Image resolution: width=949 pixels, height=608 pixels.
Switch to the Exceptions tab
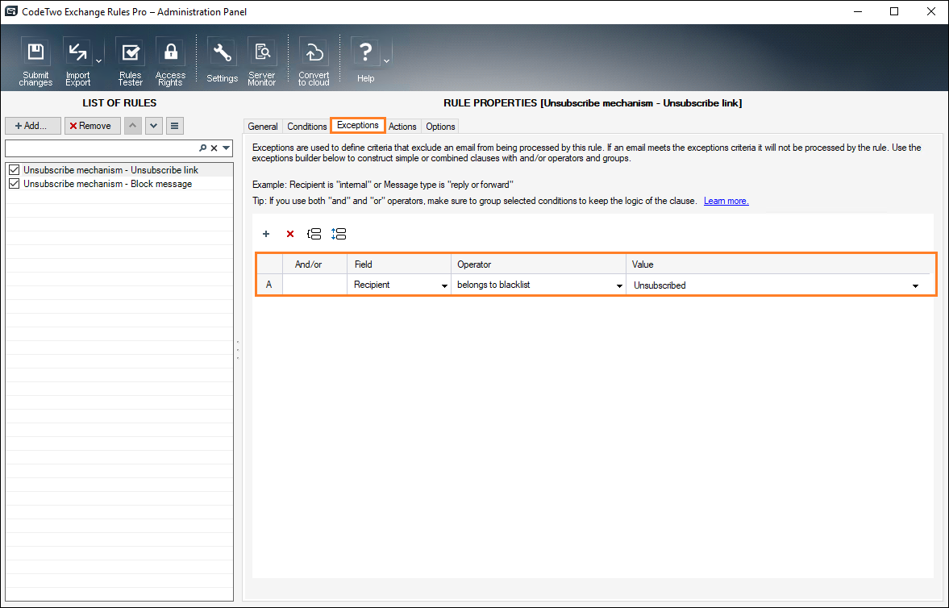pyautogui.click(x=358, y=125)
